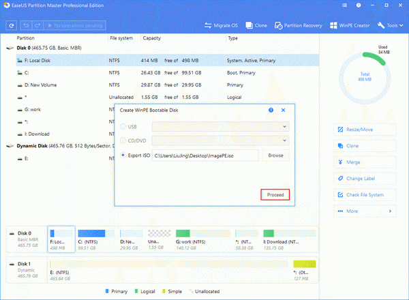Viewport: 409px width, 300px height.
Task: Open the Tools dropdown menu
Action: 391,26
